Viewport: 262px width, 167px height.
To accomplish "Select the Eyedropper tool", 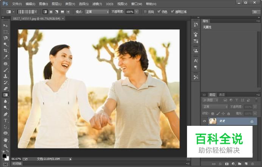I will (6, 57).
